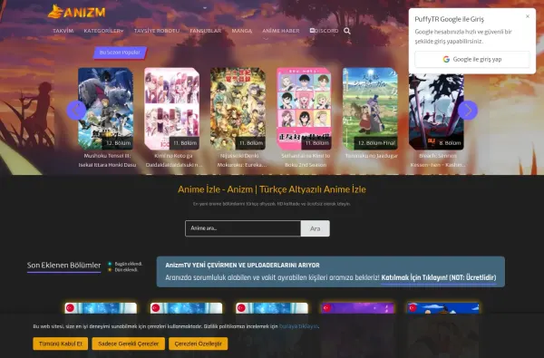Click Mushoku Tensei III title text
544x358 pixels.
coord(107,160)
